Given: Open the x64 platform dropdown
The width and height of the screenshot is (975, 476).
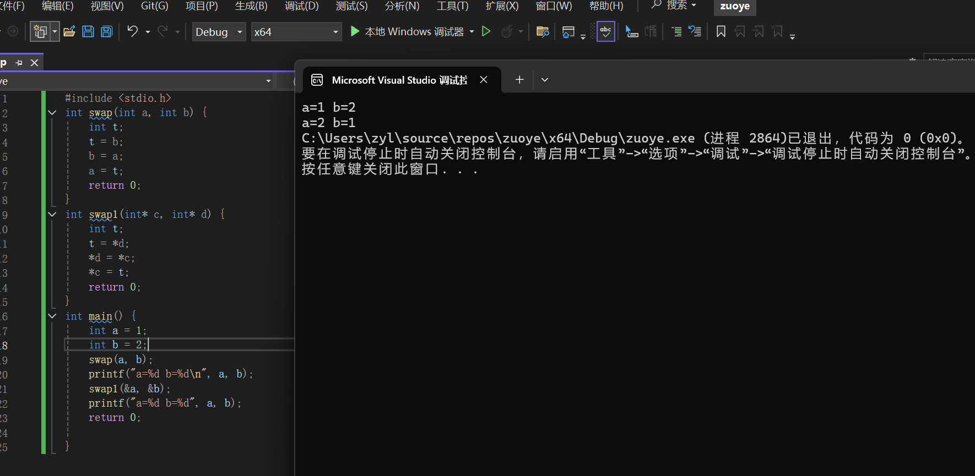Looking at the screenshot, I should 296,32.
